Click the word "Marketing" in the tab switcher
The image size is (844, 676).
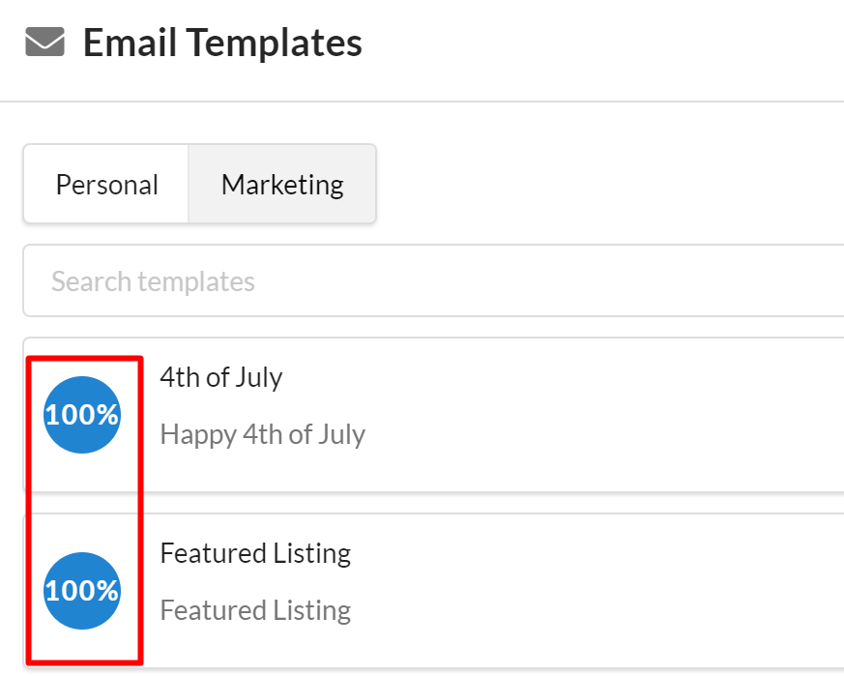pyautogui.click(x=282, y=185)
